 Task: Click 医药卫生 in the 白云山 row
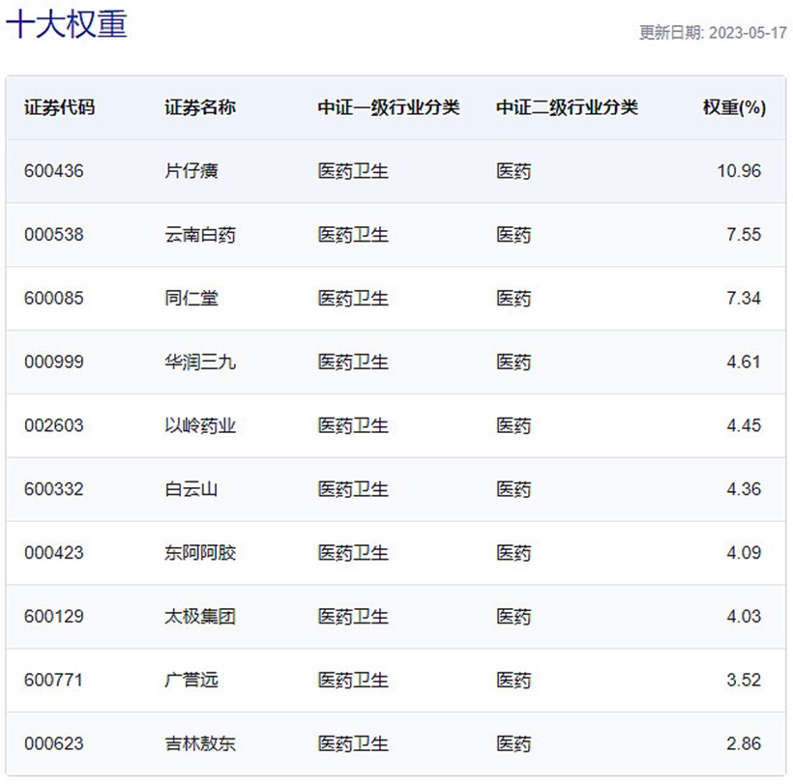(353, 489)
